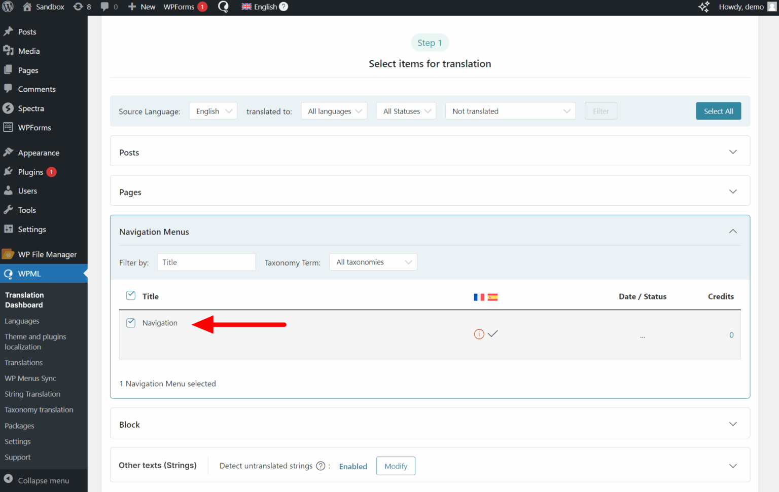This screenshot has width=779, height=492.
Task: Collapse the Navigation Menus section
Action: coord(733,231)
